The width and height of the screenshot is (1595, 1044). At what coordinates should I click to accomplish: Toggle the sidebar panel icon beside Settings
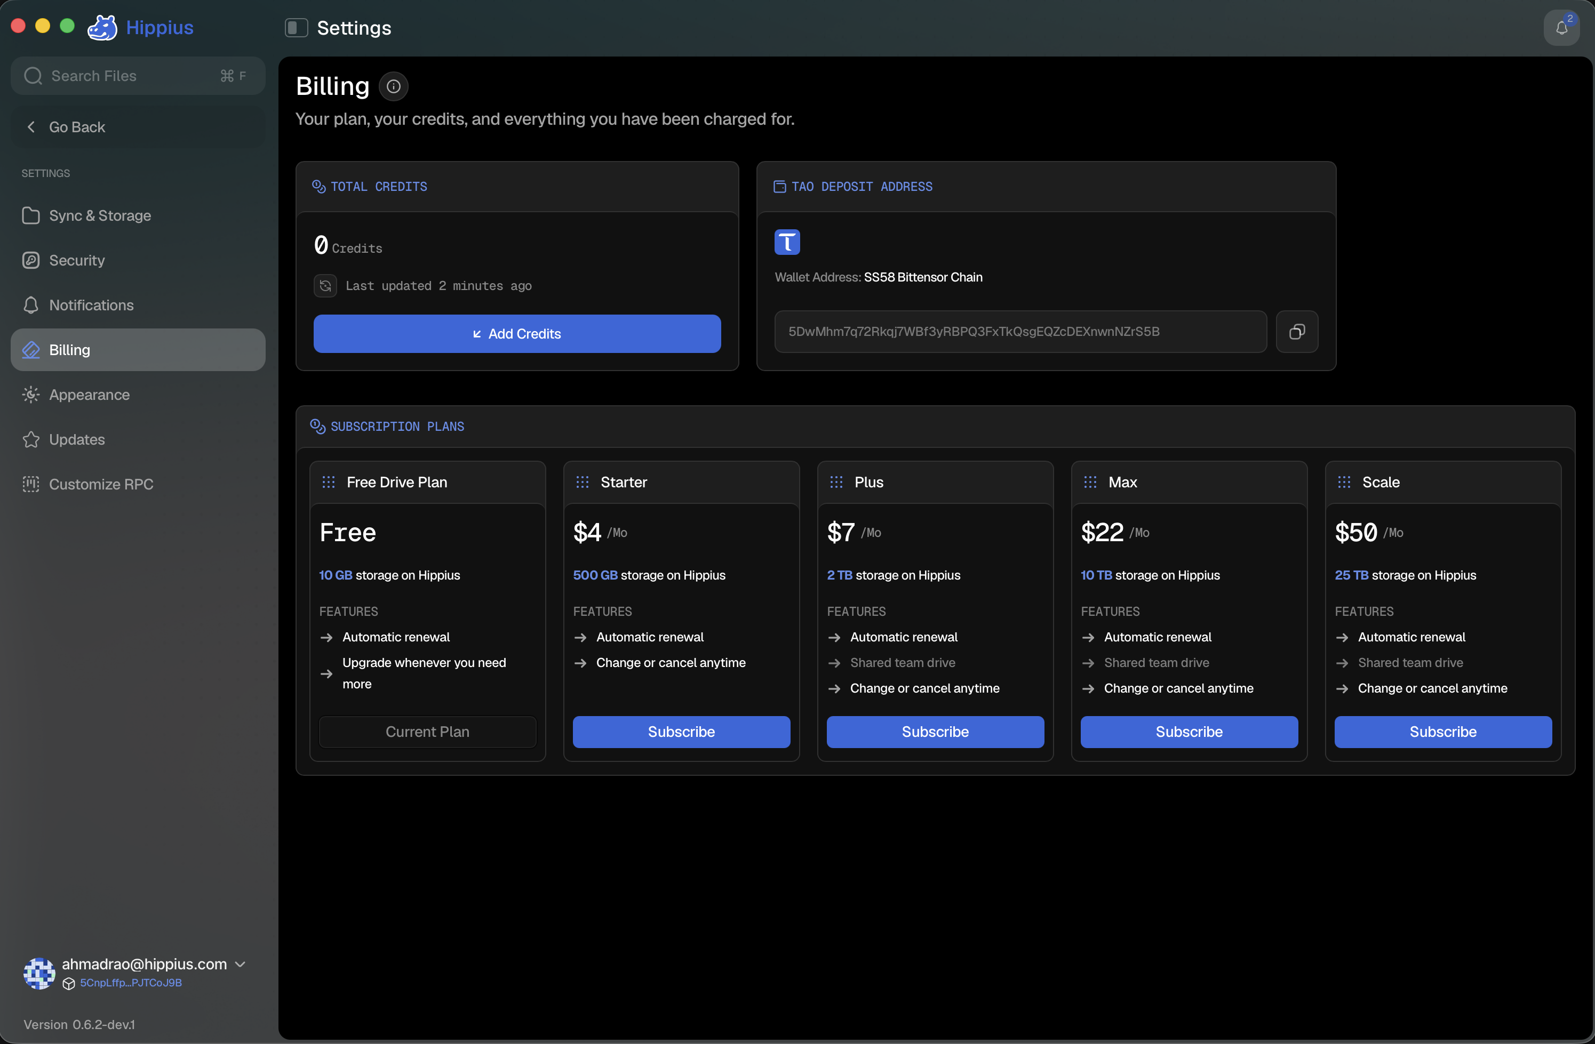click(296, 27)
